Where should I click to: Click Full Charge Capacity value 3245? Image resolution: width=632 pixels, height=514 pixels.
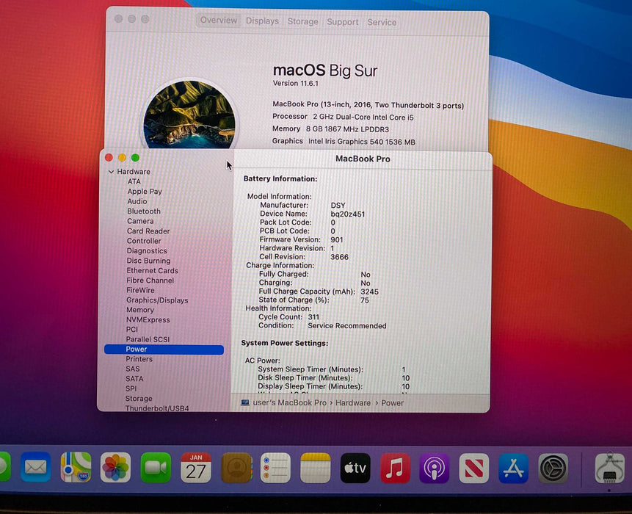[x=369, y=292]
